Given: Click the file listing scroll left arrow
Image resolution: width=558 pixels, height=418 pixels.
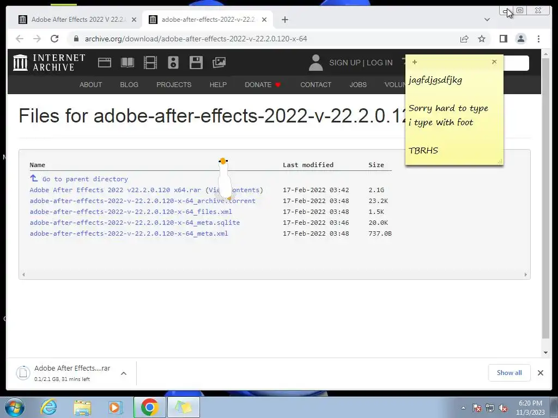Looking at the screenshot, I should click(23, 274).
